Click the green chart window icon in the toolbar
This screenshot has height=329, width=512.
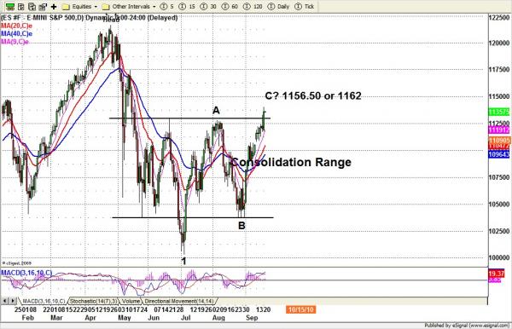[x=10, y=6]
